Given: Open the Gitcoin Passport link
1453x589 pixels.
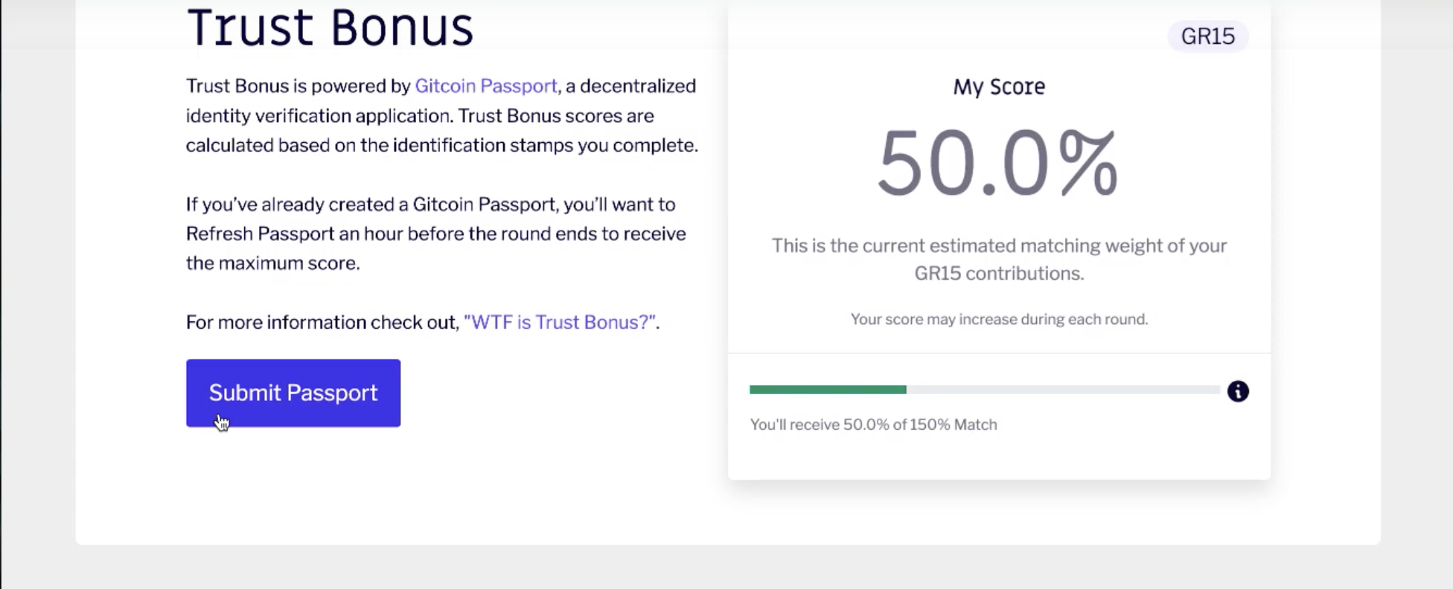Looking at the screenshot, I should point(486,86).
